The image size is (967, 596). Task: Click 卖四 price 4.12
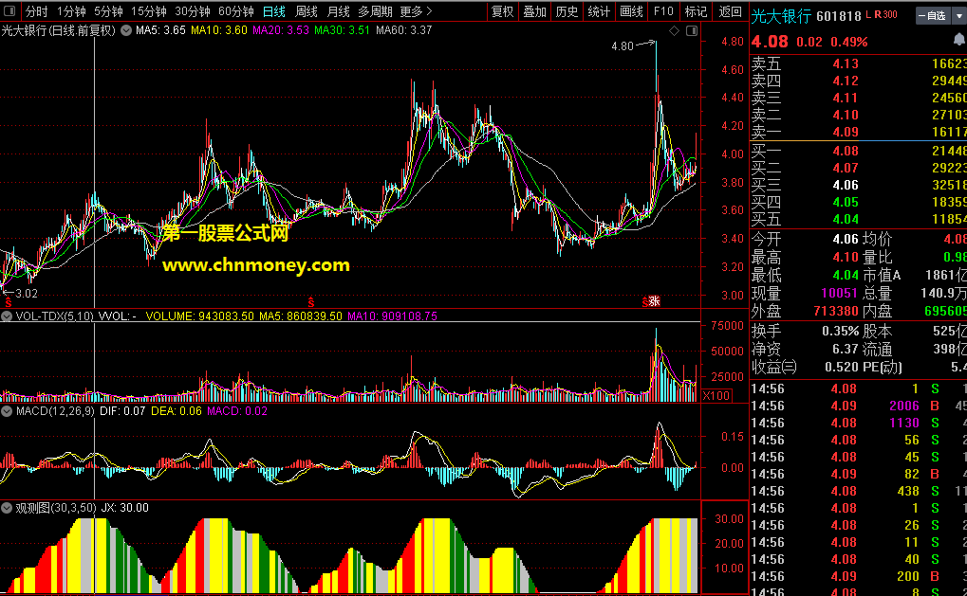pyautogui.click(x=845, y=81)
